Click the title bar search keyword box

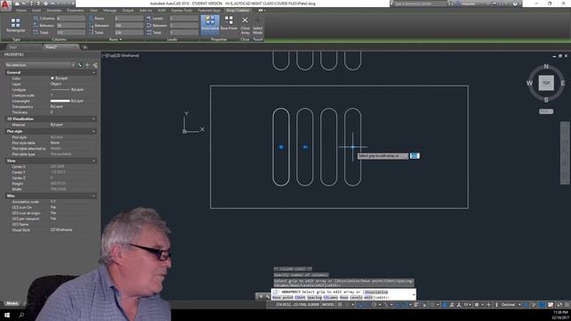click(x=420, y=4)
